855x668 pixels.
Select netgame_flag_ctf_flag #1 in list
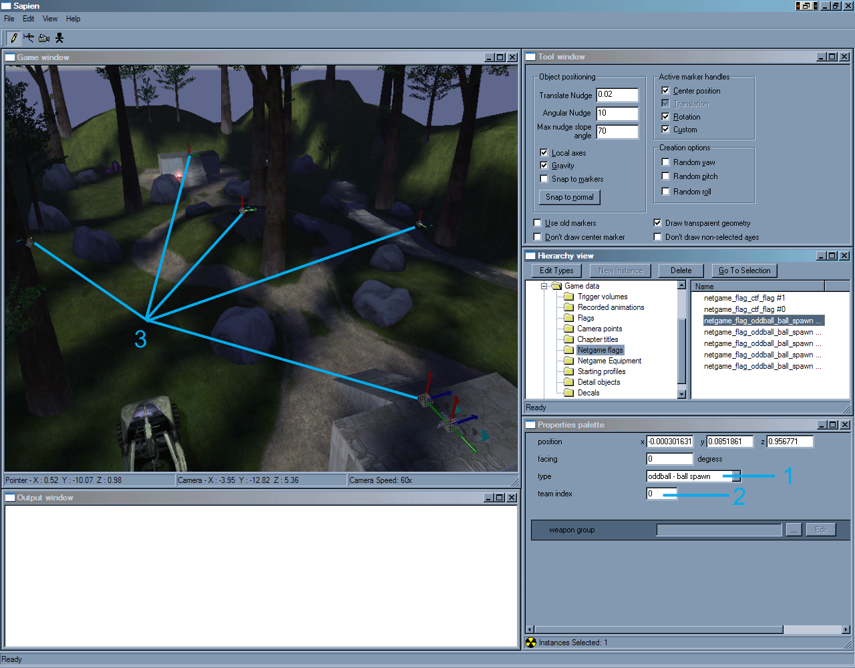744,298
